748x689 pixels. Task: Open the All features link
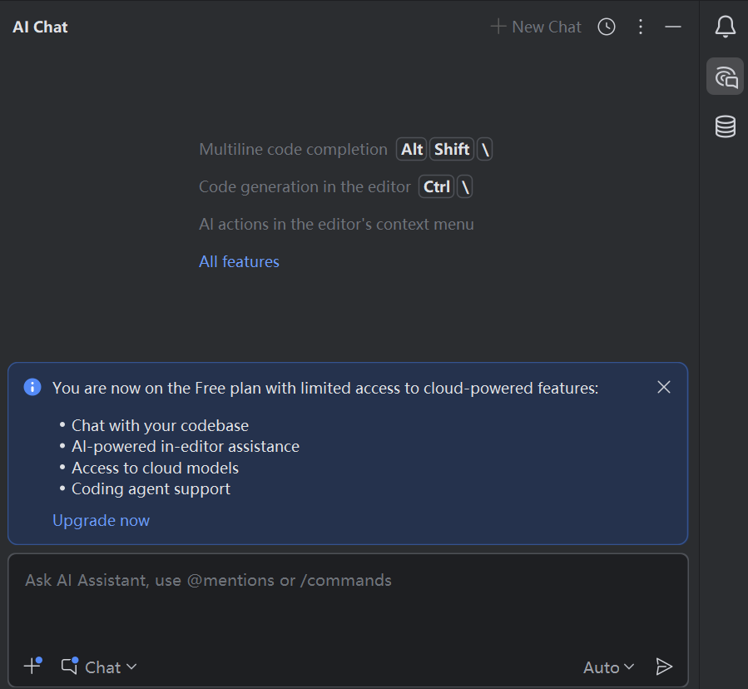[239, 261]
